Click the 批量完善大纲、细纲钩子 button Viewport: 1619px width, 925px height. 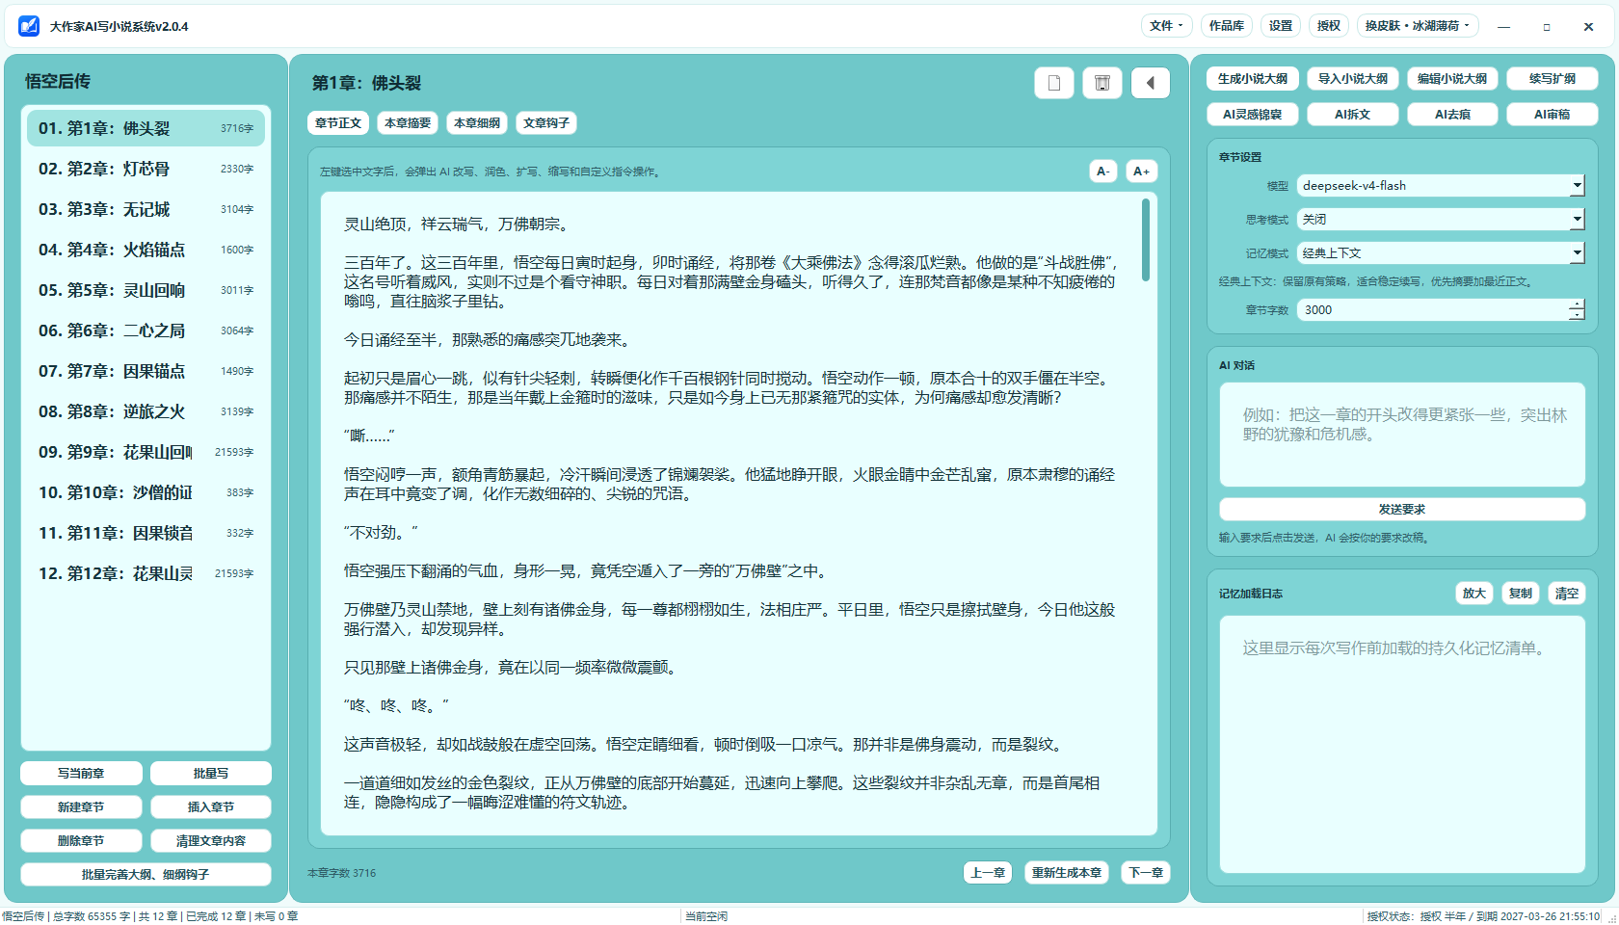click(146, 874)
